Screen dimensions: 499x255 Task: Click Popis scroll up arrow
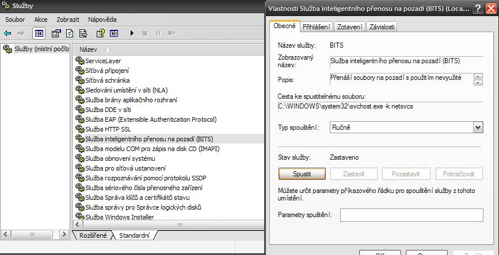point(478,76)
